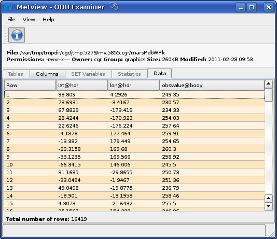Click lat cell -23.3158
Screen dimensions: 277x239
(x=82, y=149)
